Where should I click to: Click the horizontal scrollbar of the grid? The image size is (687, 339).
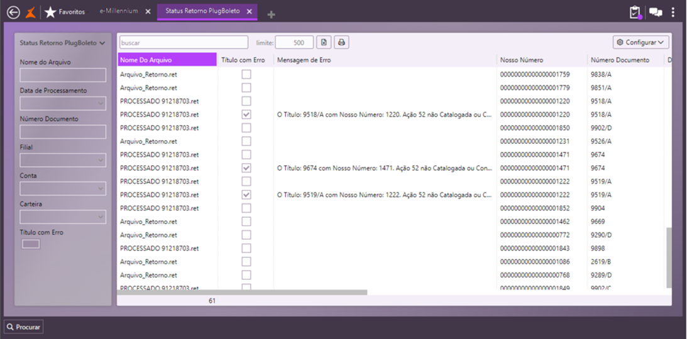[242, 292]
